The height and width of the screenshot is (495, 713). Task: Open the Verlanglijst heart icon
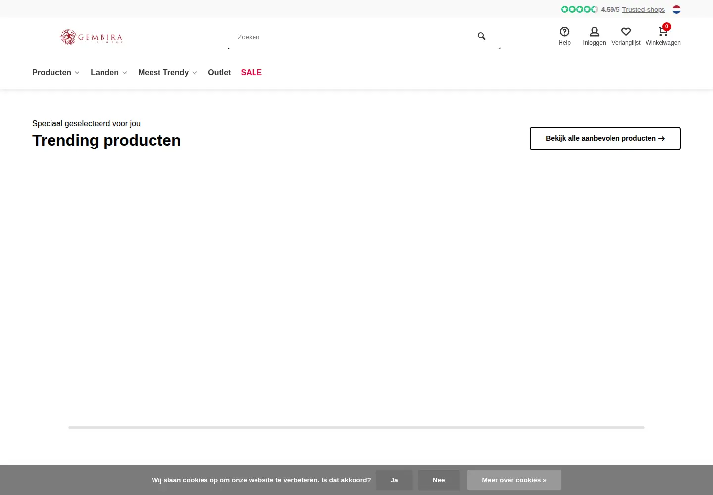pyautogui.click(x=626, y=32)
